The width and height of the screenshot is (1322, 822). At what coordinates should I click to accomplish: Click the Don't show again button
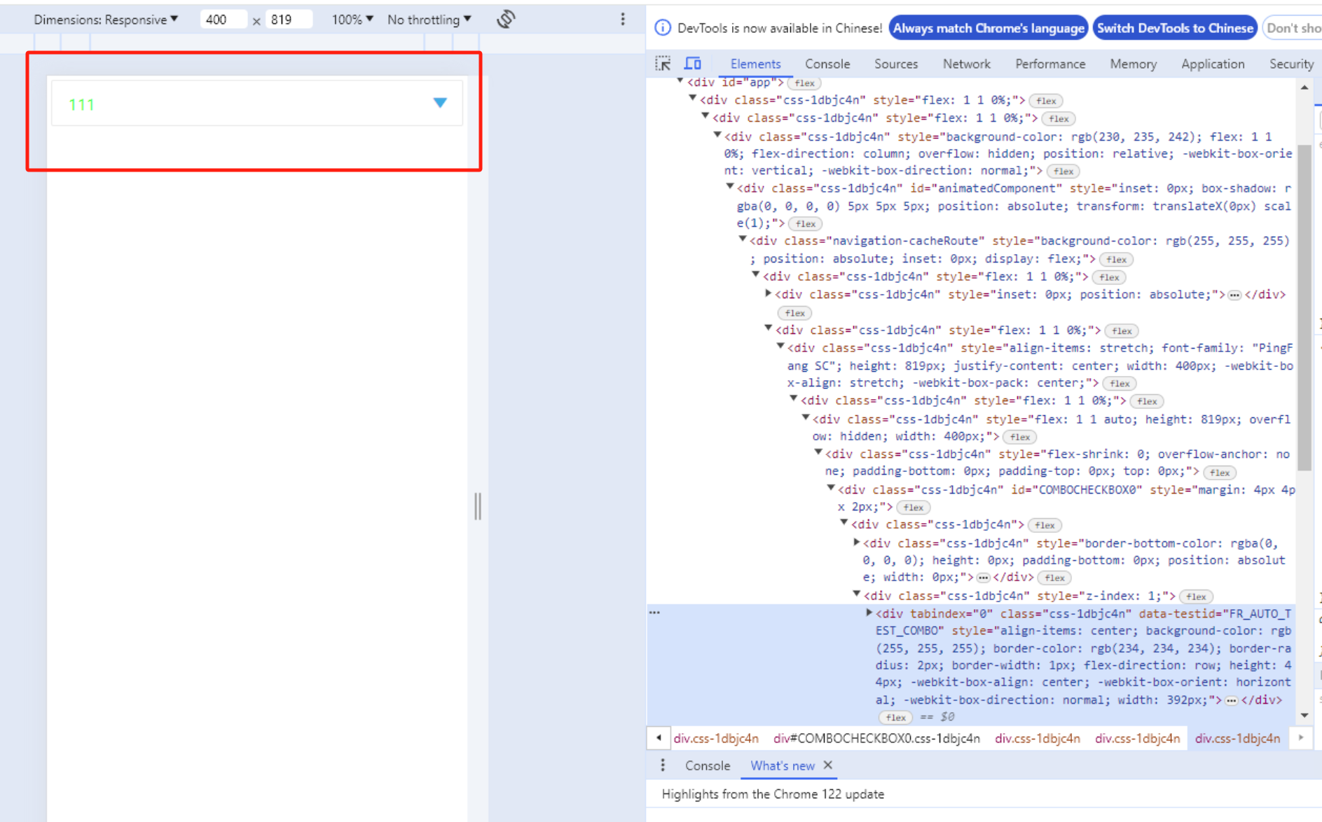1293,28
